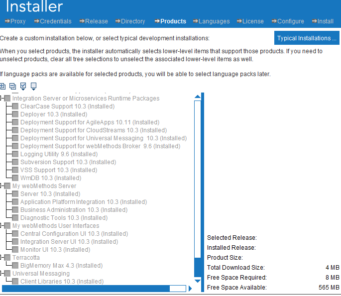Click the horizontal scroll-right arrow
The width and height of the screenshot is (341, 296).
tap(190, 289)
